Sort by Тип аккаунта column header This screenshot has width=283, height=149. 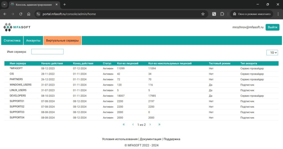click(248, 63)
